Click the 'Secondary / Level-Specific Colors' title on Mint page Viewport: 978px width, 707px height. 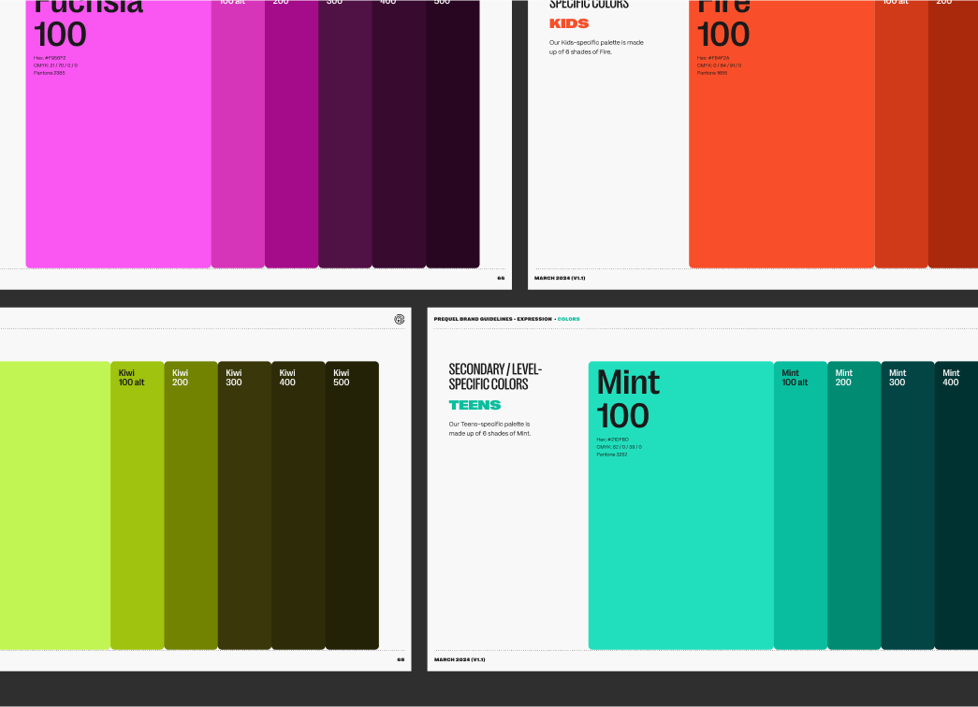(495, 377)
